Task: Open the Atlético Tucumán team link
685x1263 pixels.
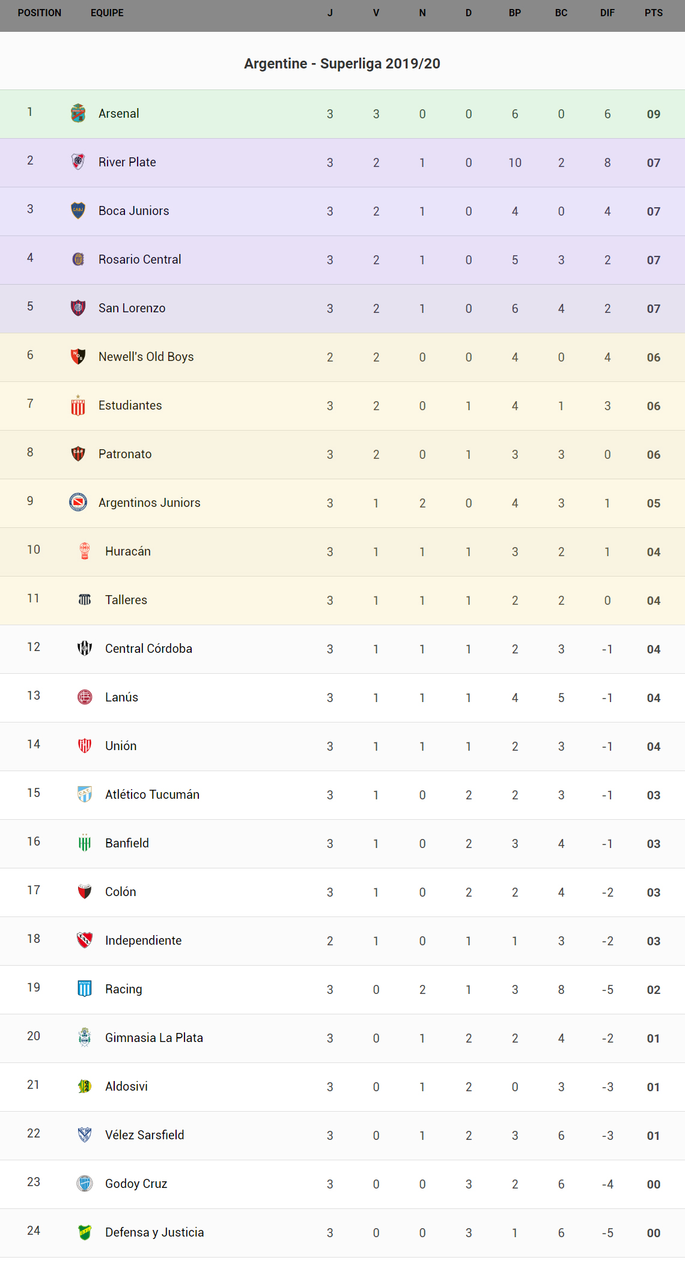Action: click(x=152, y=795)
